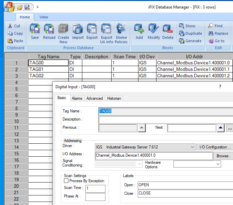Click Go to in Edit group
233x205 pixels.
coord(216,41)
